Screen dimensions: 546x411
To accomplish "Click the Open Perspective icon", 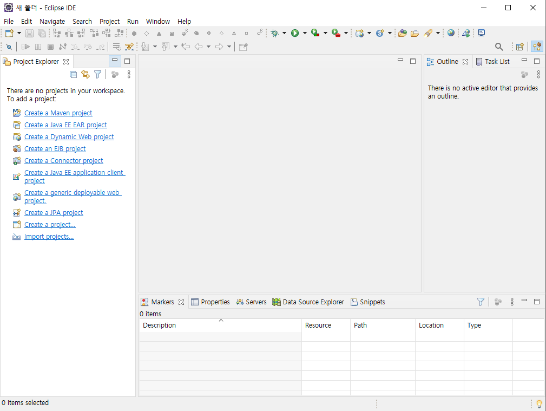I will tap(520, 47).
